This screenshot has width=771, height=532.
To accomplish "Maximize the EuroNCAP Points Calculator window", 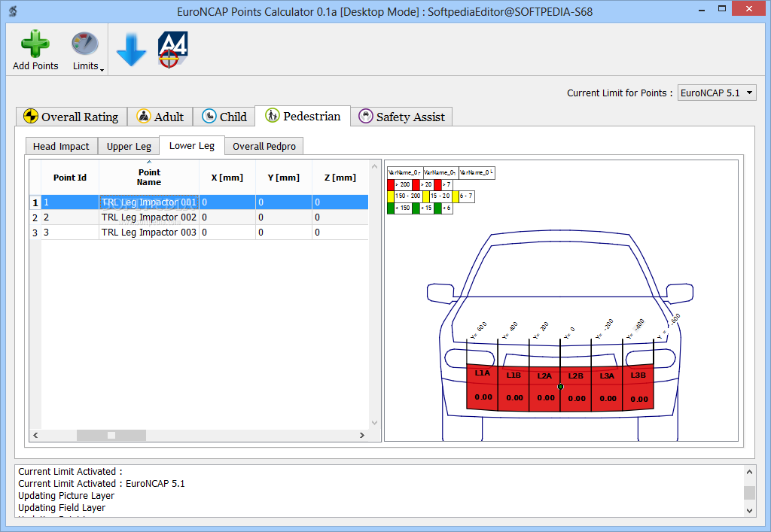I will [x=722, y=9].
